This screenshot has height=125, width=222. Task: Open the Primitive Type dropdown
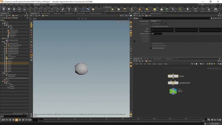156,21
